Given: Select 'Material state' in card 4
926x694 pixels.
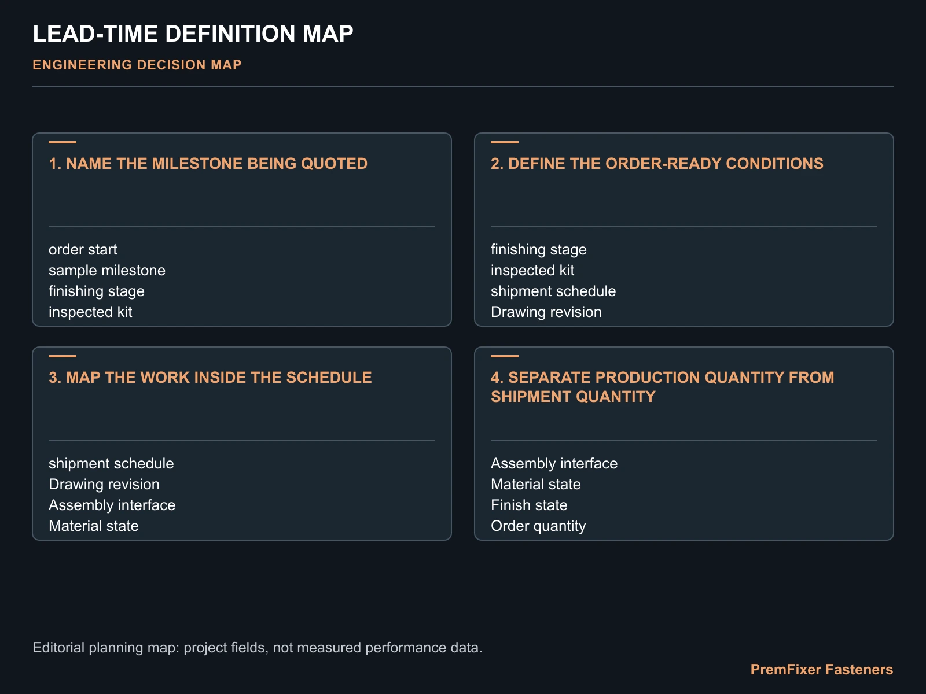Looking at the screenshot, I should (x=536, y=484).
